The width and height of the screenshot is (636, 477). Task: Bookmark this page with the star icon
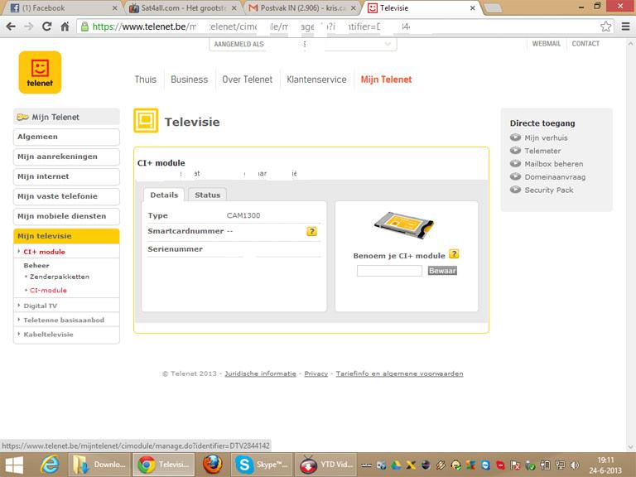(605, 26)
